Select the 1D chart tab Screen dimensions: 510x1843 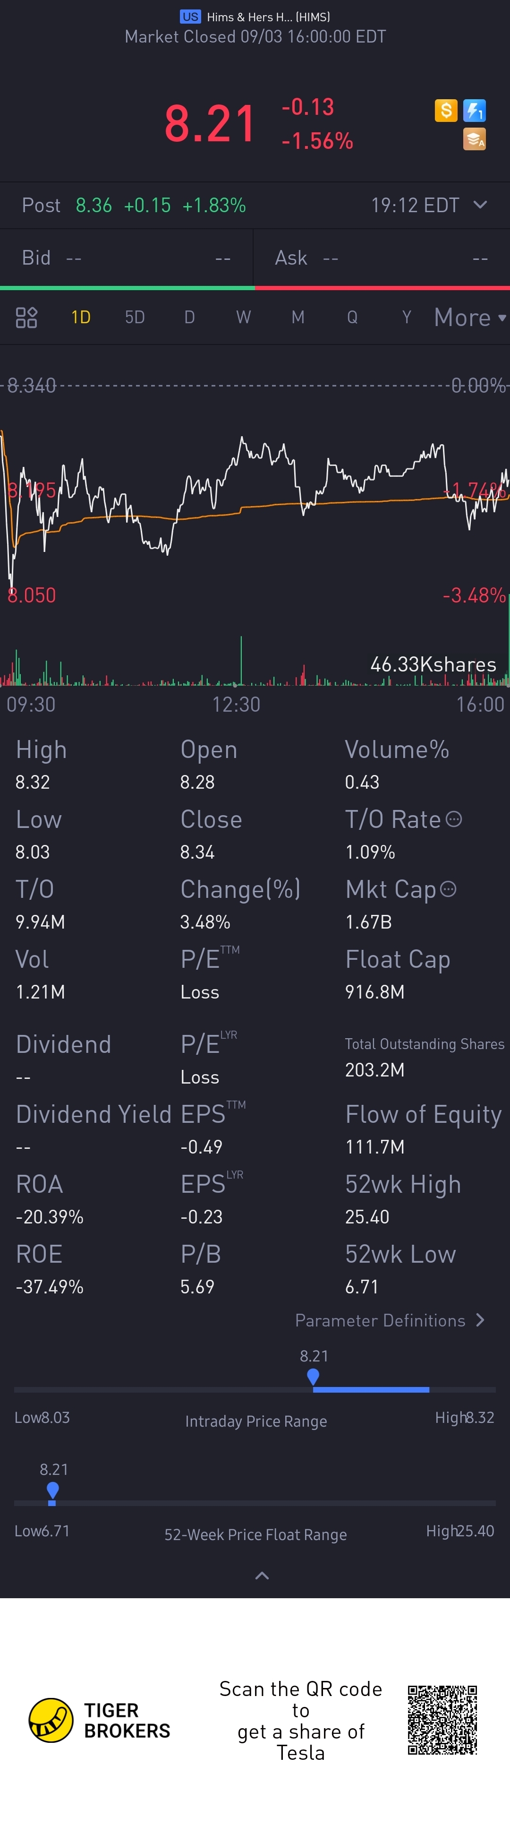tap(81, 317)
